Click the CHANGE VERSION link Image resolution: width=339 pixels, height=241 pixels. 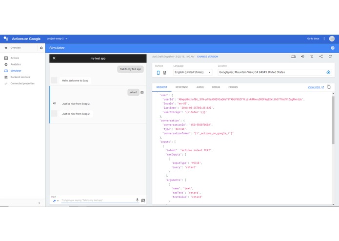pos(208,57)
